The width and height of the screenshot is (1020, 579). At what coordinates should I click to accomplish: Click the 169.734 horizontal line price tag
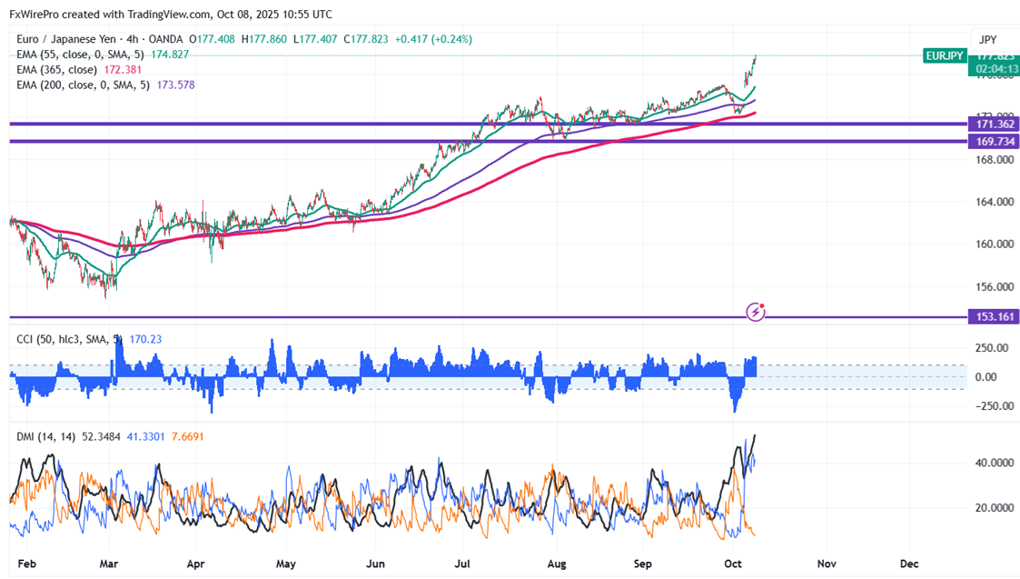[994, 141]
